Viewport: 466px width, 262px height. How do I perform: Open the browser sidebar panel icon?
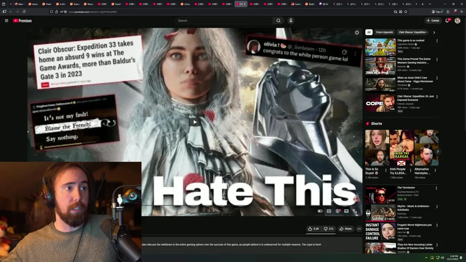[x=4, y=12]
